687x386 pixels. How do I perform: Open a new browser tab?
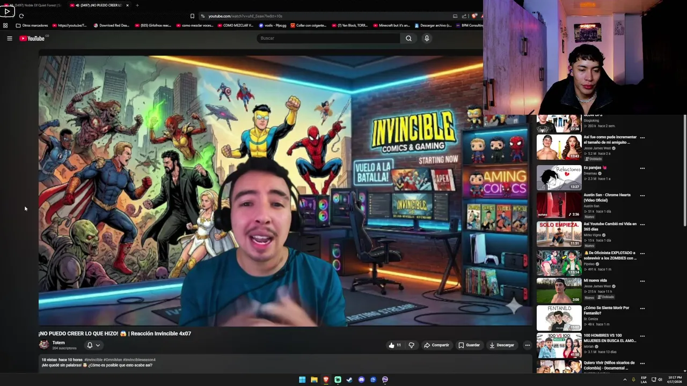tap(137, 5)
